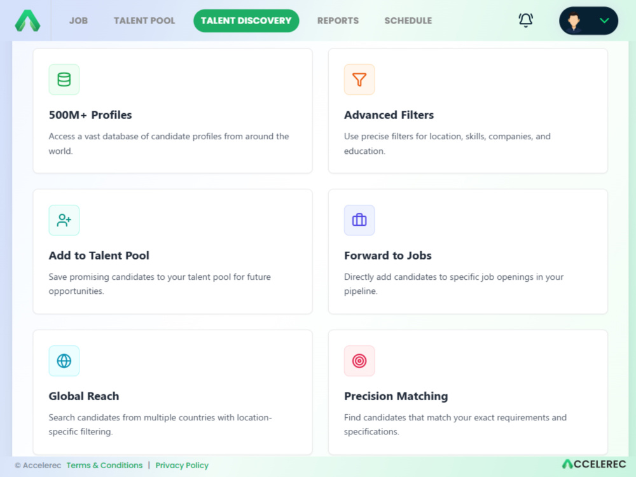Click text 'Search candidates from multiple countries'
Viewport: 636px width, 477px height.
click(132, 418)
